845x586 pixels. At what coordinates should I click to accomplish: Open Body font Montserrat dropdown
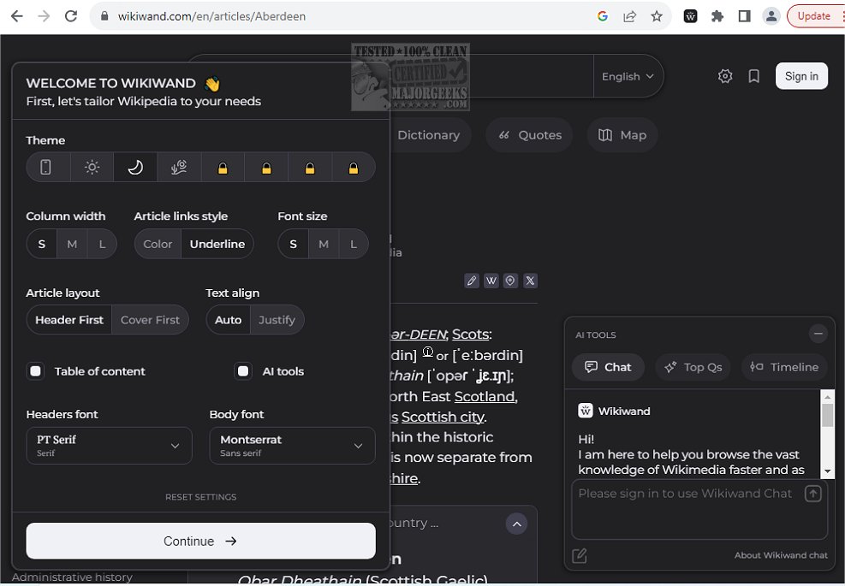(292, 446)
